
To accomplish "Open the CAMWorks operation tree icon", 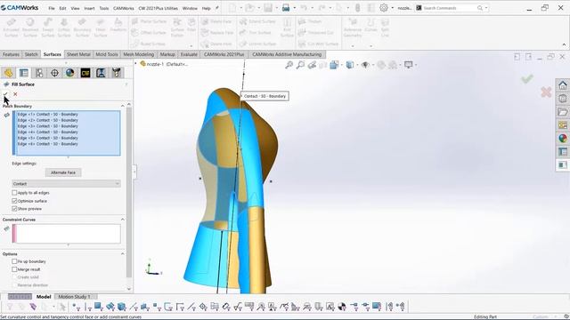I will coord(101,73).
